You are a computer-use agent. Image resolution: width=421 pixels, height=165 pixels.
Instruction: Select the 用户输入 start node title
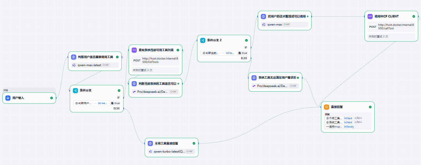18,98
